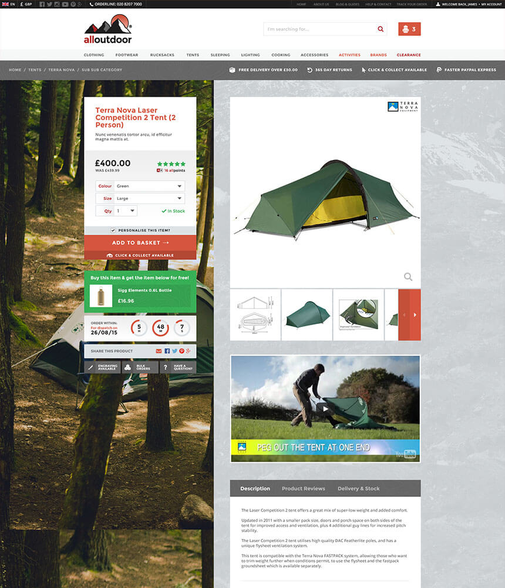Click the YouTube logo on the video

[x=406, y=454]
